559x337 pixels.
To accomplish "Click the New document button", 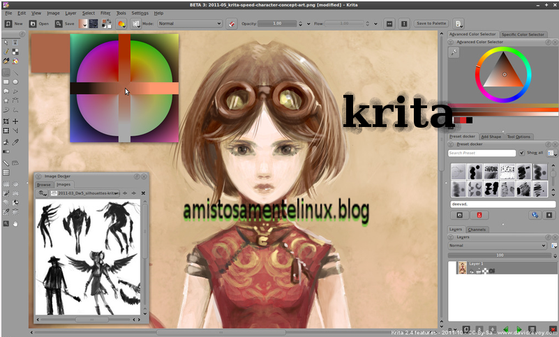I will [13, 24].
